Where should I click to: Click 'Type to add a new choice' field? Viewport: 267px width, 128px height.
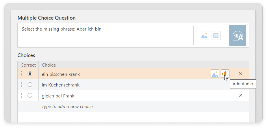pyautogui.click(x=133, y=107)
